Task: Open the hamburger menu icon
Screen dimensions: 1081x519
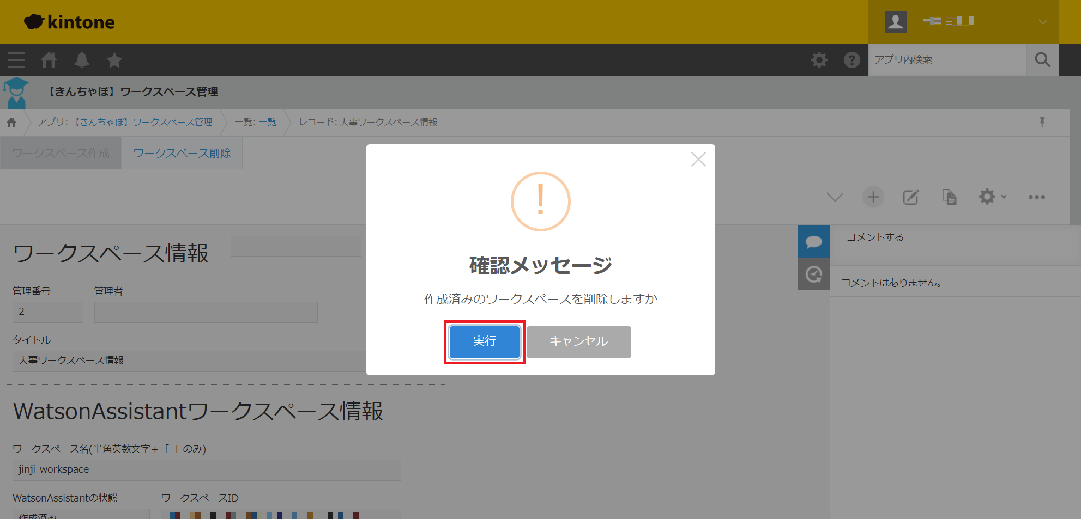Action: pos(16,60)
